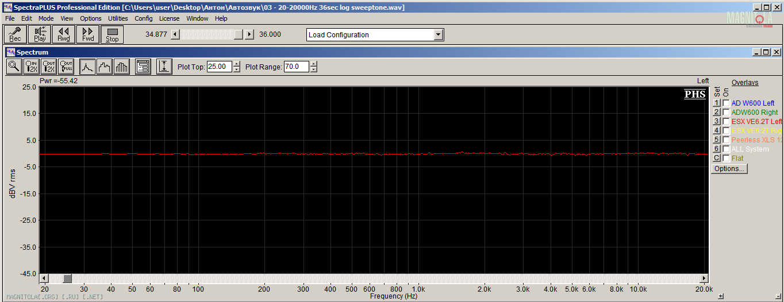Fast forward with the Fwd button
Screen dimensions: 784x302
point(88,34)
